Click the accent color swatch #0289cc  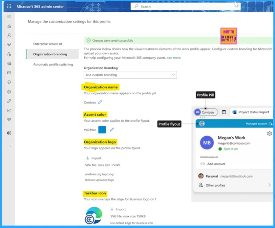(102, 130)
